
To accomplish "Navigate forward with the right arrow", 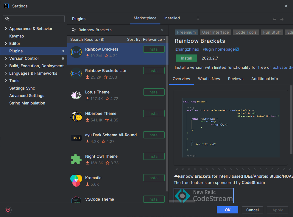I will pyautogui.click(x=282, y=19).
